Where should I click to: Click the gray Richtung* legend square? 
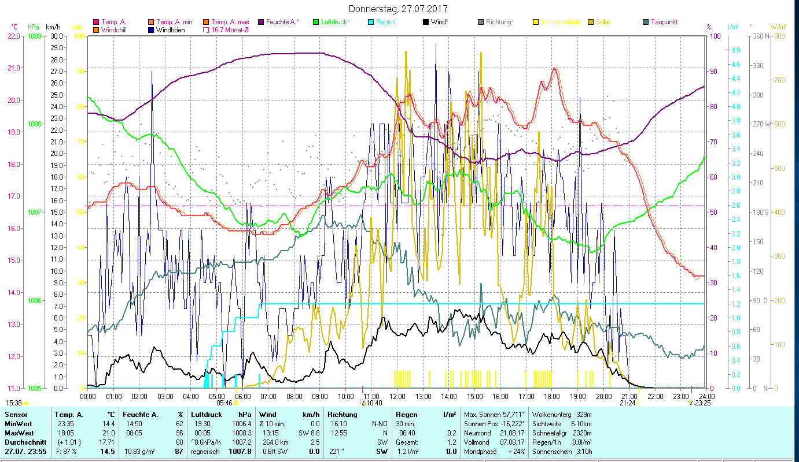click(x=481, y=22)
